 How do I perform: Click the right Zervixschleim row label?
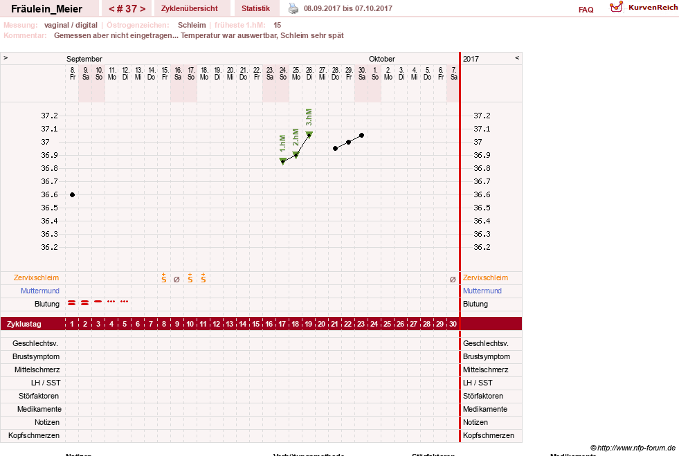click(485, 277)
